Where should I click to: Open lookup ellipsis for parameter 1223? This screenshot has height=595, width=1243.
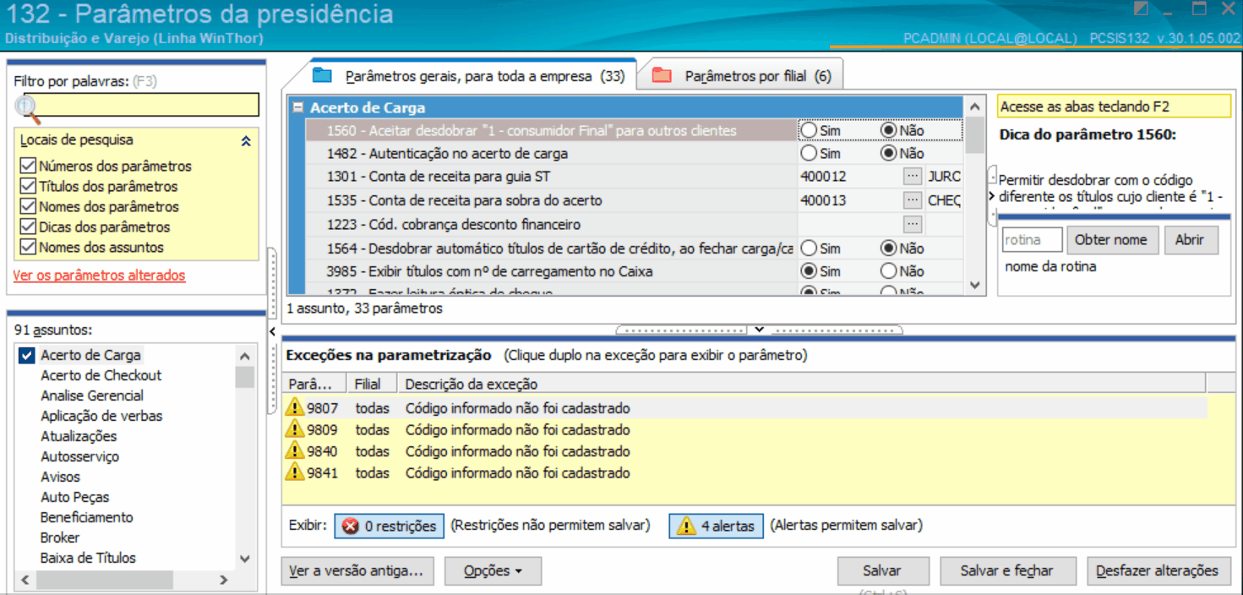[x=912, y=224]
